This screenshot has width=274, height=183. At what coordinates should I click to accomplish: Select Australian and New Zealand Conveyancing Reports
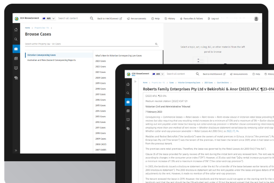pyautogui.click(x=51, y=60)
